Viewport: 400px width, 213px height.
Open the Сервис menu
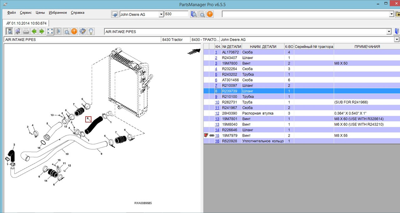pyautogui.click(x=26, y=13)
